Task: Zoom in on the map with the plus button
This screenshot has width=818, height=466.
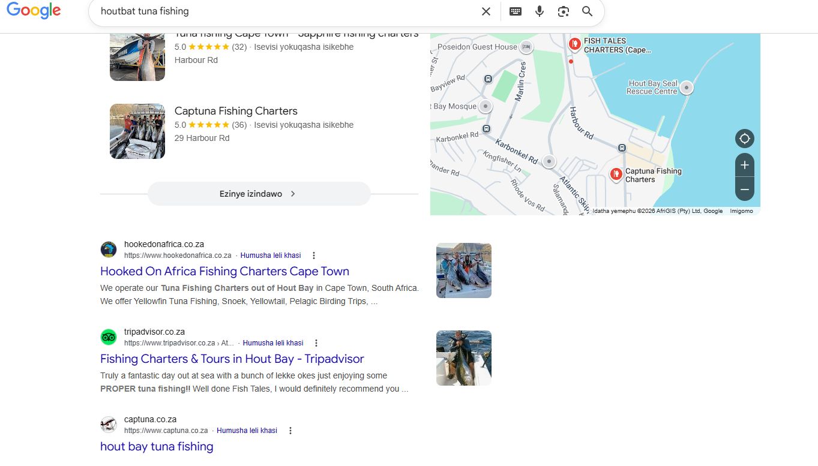Action: point(745,165)
